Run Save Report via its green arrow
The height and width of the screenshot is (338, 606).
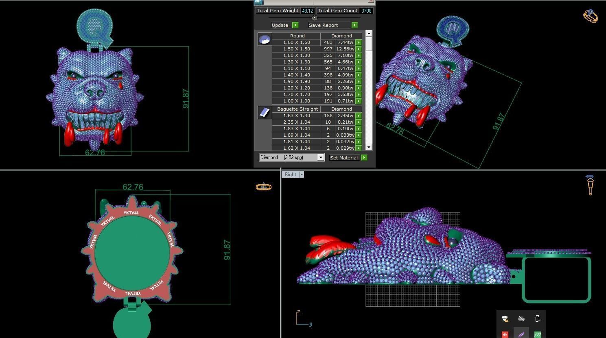pyautogui.click(x=355, y=25)
